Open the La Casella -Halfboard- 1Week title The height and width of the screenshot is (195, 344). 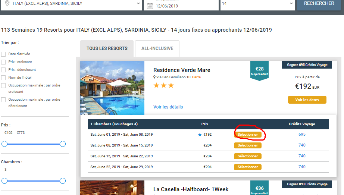191,189
